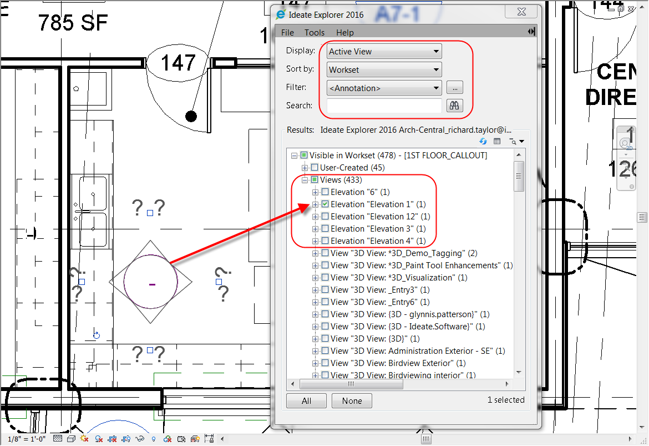Click the door tag 147 in the floor plan
Viewport: 649px width, 446px height.
coord(178,63)
